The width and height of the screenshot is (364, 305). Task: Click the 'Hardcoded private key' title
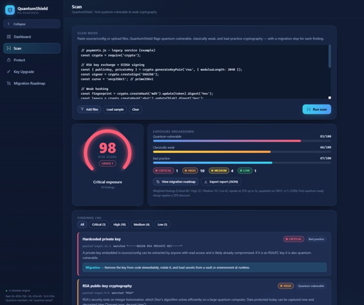[101, 239]
